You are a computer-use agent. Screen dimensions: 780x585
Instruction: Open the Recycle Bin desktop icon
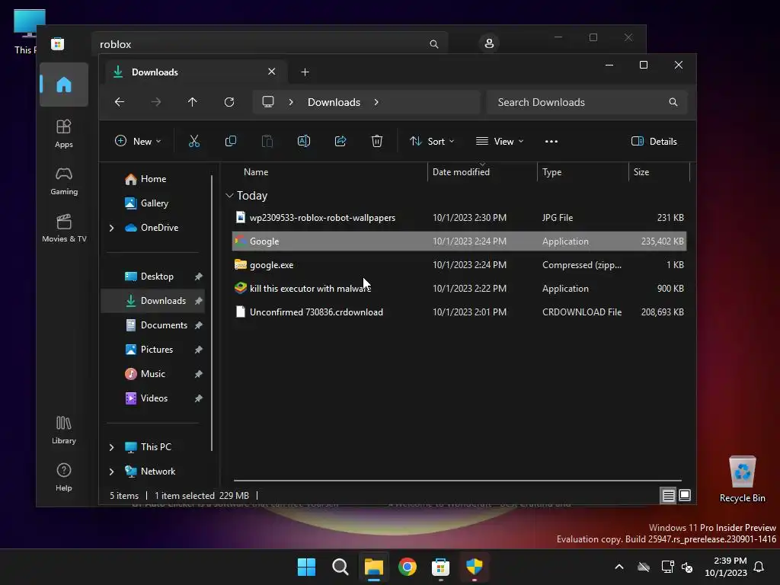(742, 478)
